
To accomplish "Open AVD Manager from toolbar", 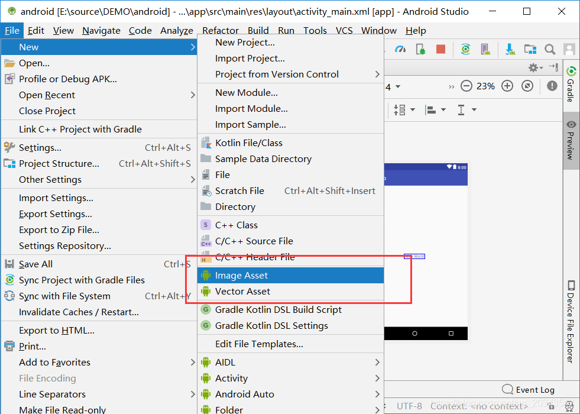I will click(x=485, y=49).
